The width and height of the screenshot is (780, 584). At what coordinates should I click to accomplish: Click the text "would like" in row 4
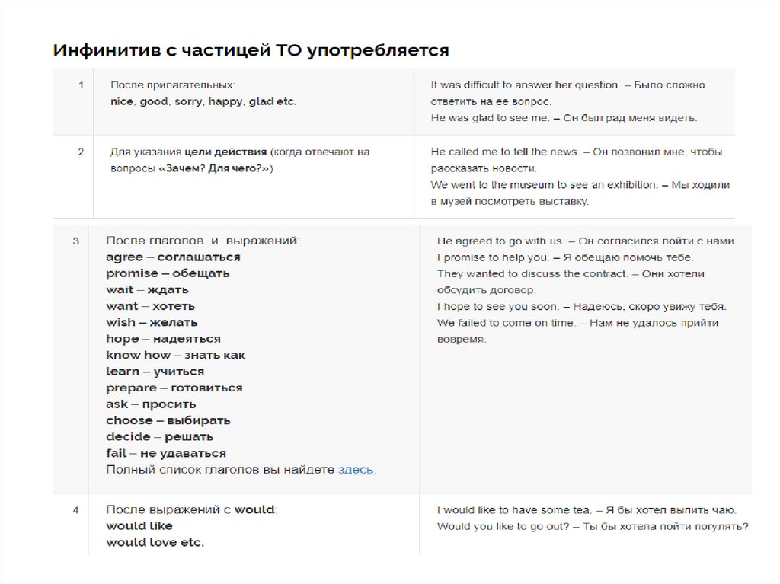pos(139,526)
